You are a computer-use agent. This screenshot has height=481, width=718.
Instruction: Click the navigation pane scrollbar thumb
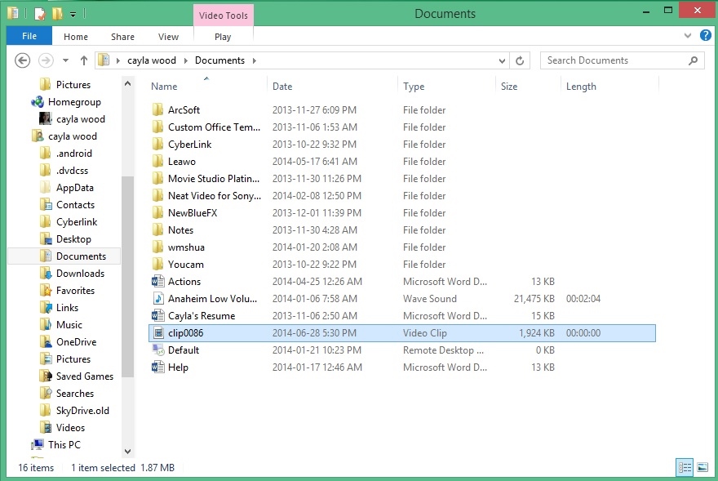(x=128, y=277)
